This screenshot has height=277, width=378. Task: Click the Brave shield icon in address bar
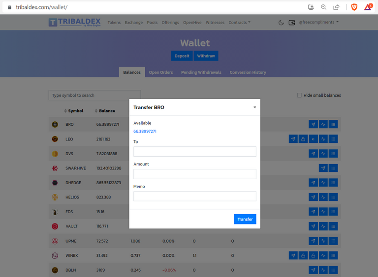354,7
